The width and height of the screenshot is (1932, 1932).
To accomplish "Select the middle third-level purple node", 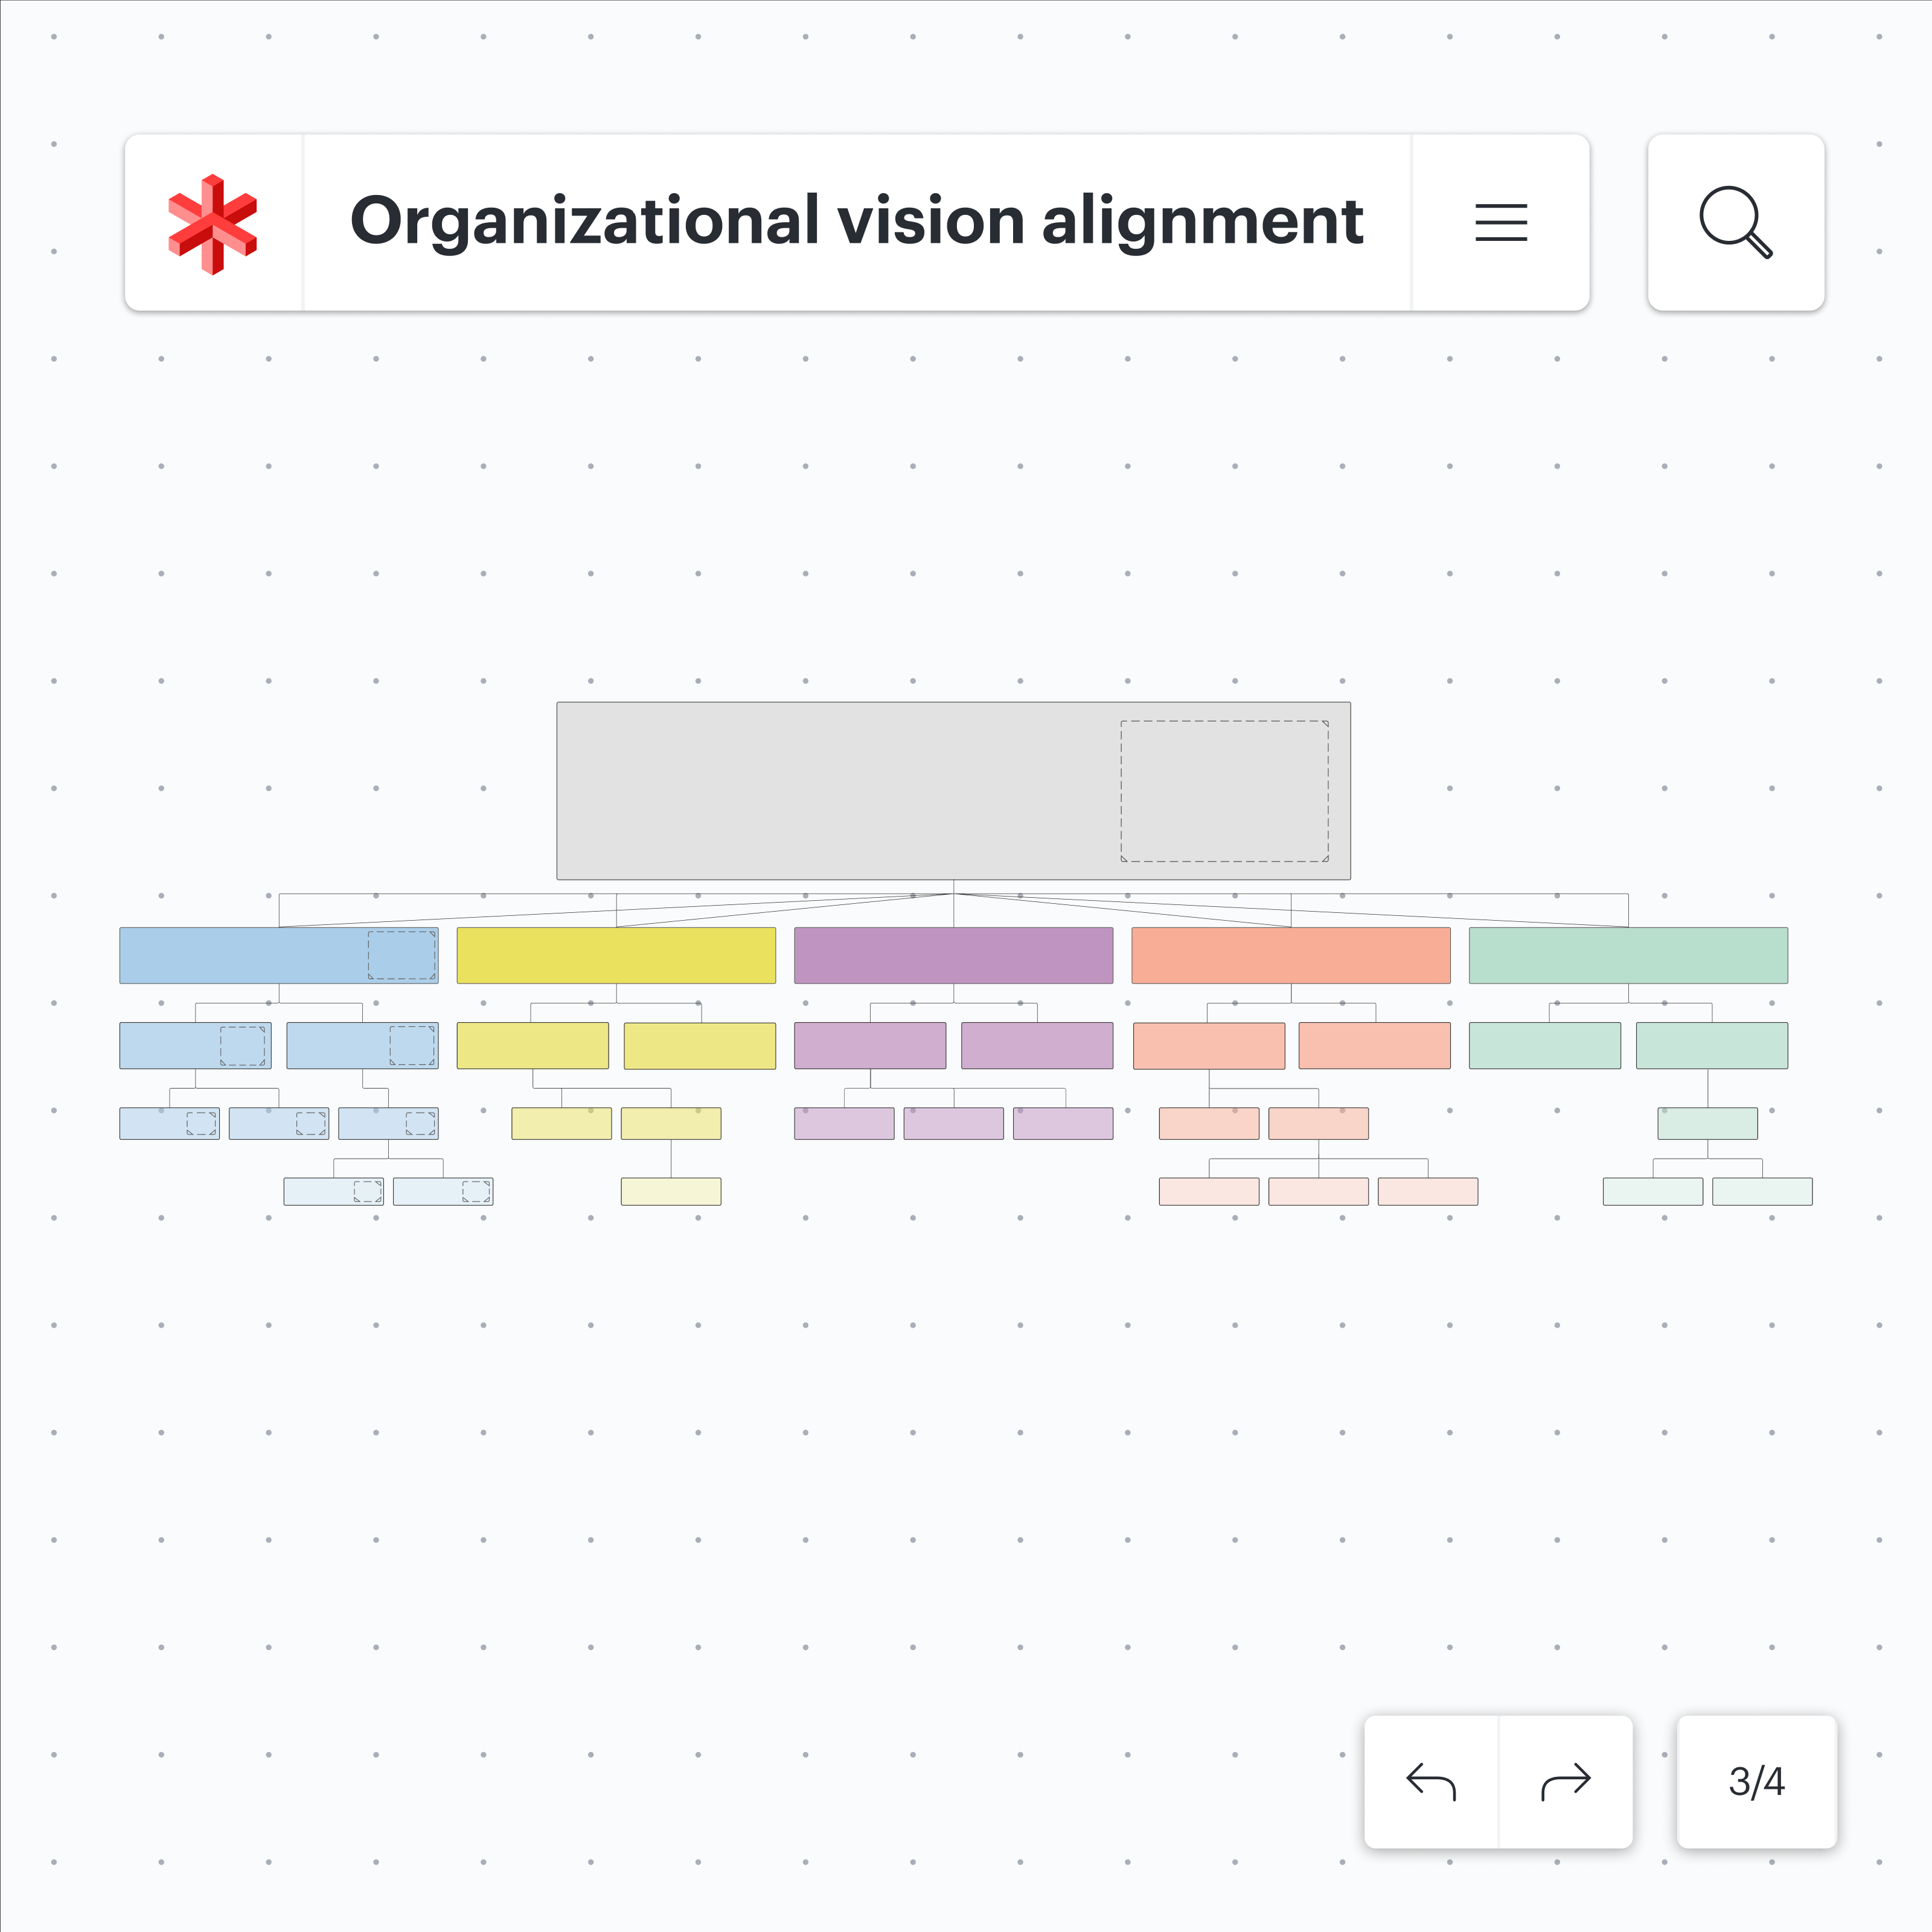I will 953,1123.
